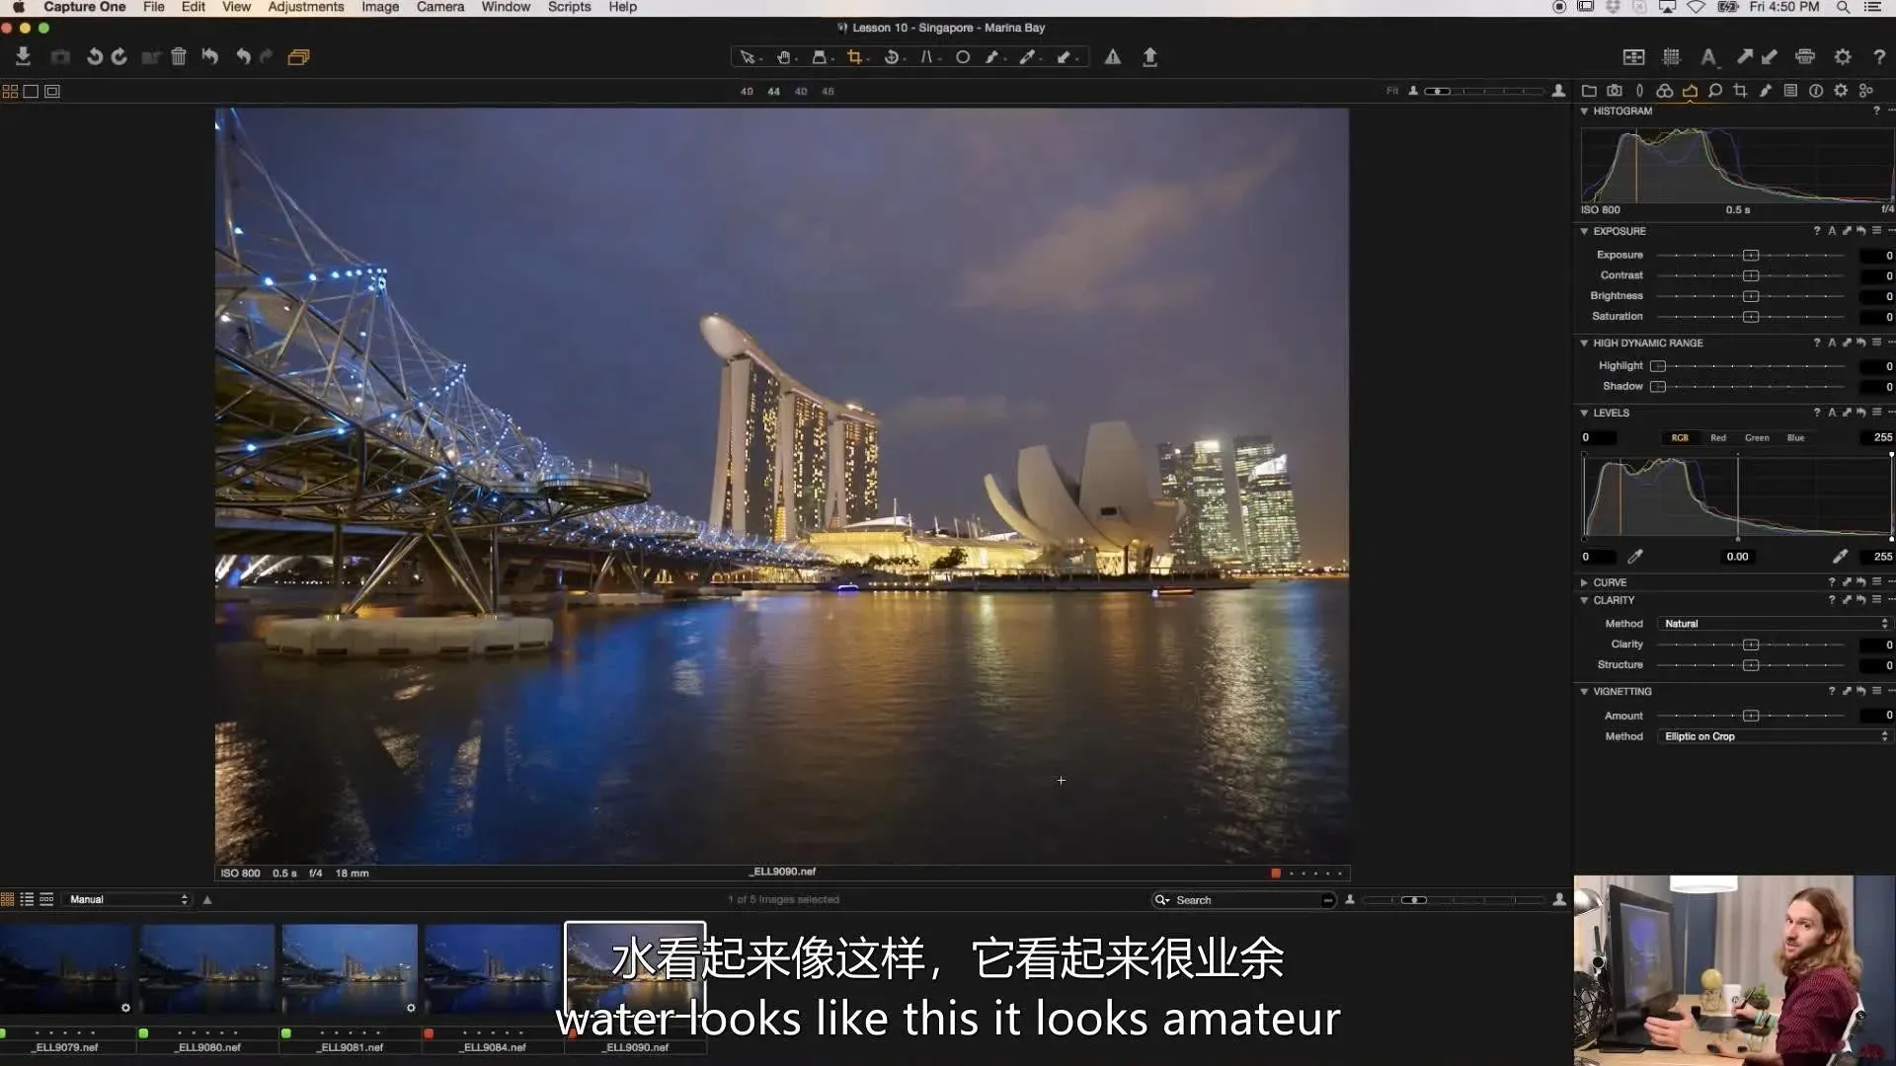Switch Levels to Red channel tab
Viewport: 1896px width, 1066px height.
(x=1718, y=437)
